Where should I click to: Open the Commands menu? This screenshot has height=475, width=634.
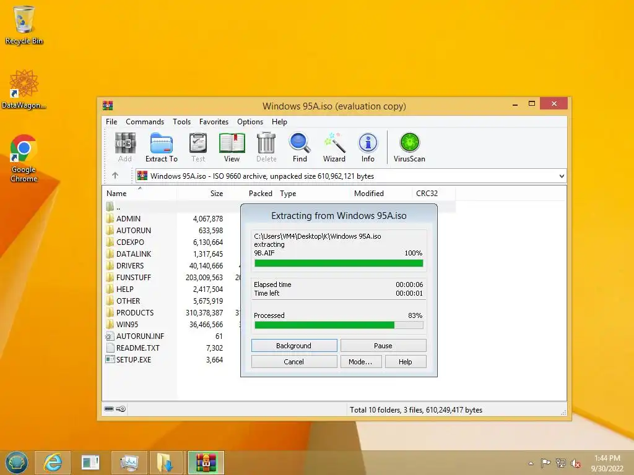145,122
